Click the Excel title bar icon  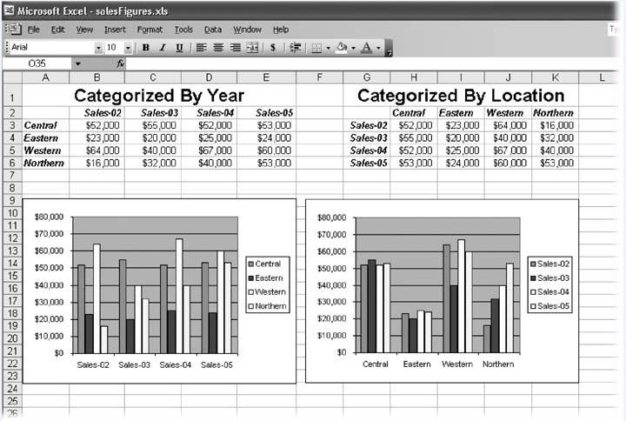point(8,10)
